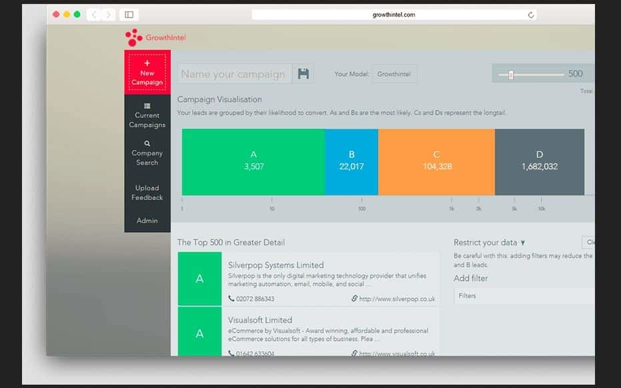Toggle the browser sidebar icon
This screenshot has height=388, width=621.
[x=129, y=15]
